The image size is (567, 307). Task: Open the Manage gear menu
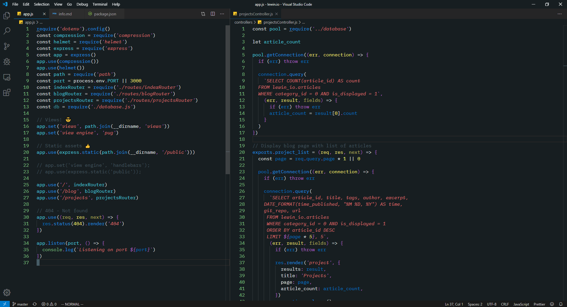6,293
